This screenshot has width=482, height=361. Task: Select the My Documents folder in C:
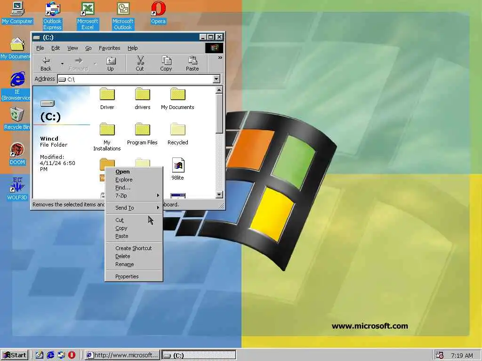[x=177, y=99]
